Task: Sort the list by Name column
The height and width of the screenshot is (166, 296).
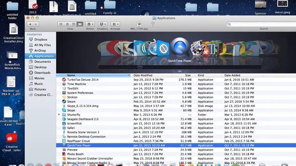Action: click(93, 75)
